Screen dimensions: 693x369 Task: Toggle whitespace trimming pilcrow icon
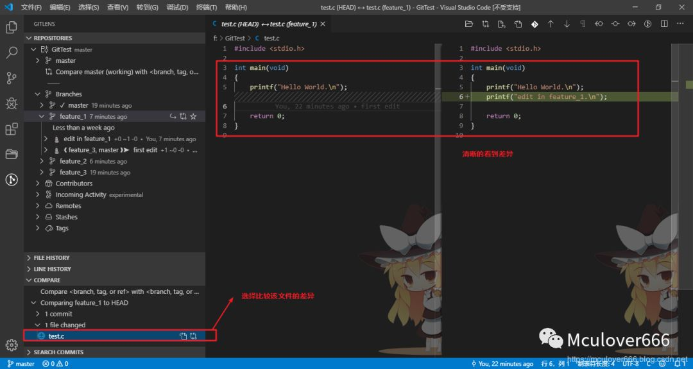click(x=583, y=24)
